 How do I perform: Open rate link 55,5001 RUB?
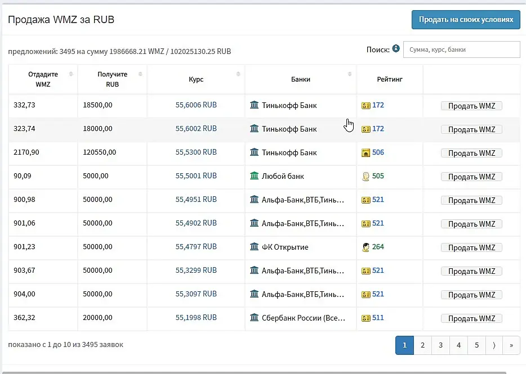tap(196, 175)
